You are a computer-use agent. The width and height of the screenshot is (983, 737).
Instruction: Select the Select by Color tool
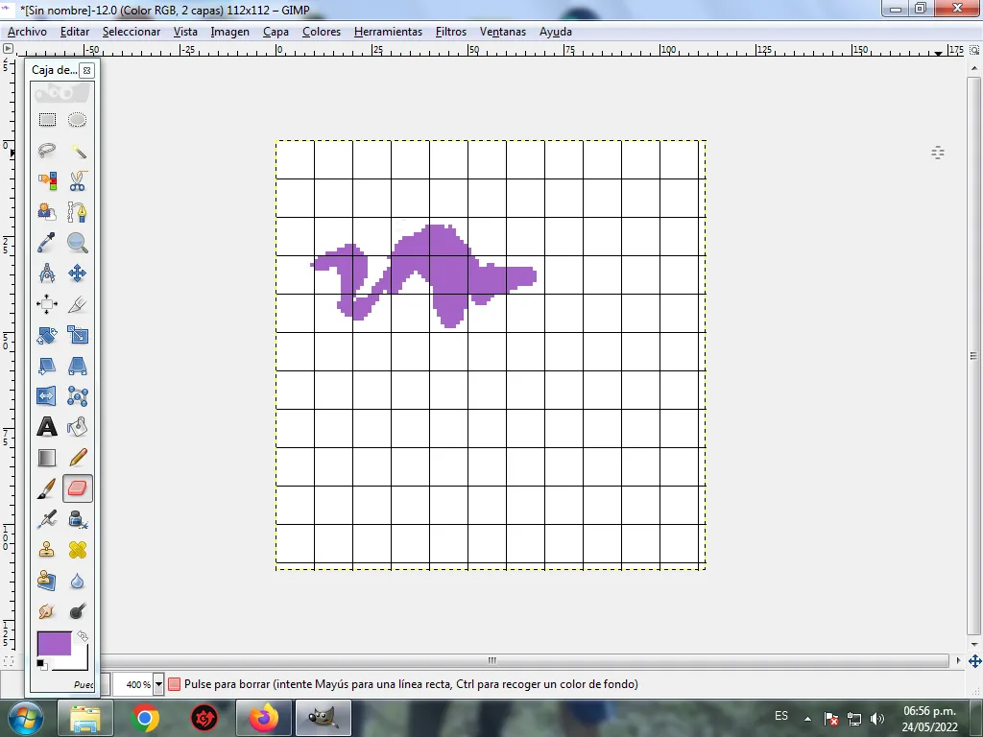pyautogui.click(x=47, y=181)
